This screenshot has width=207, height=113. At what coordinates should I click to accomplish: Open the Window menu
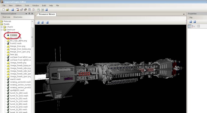pyautogui.click(x=36, y=5)
